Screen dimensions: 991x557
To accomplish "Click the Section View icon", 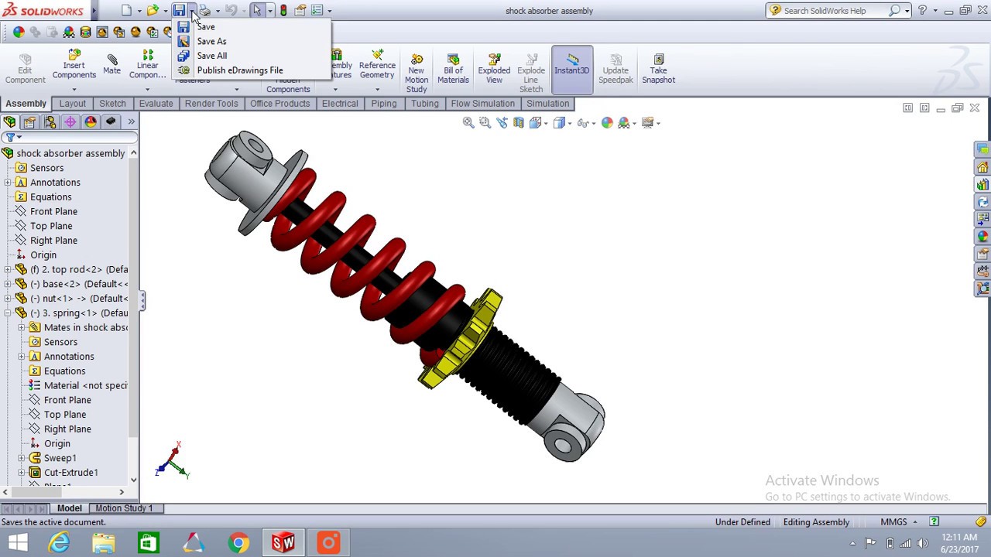I will 518,122.
